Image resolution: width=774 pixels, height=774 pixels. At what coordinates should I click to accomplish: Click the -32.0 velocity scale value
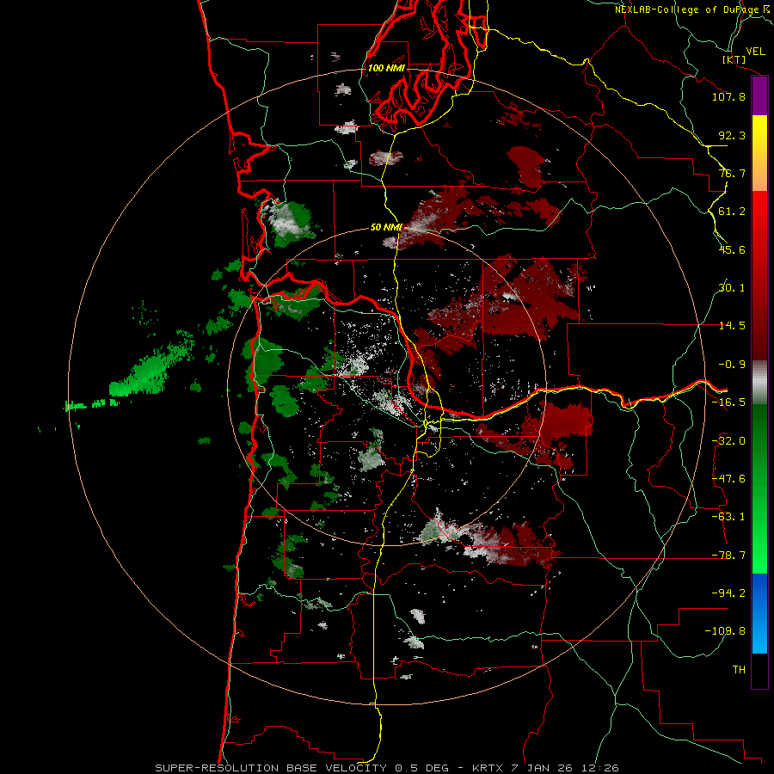pyautogui.click(x=728, y=440)
